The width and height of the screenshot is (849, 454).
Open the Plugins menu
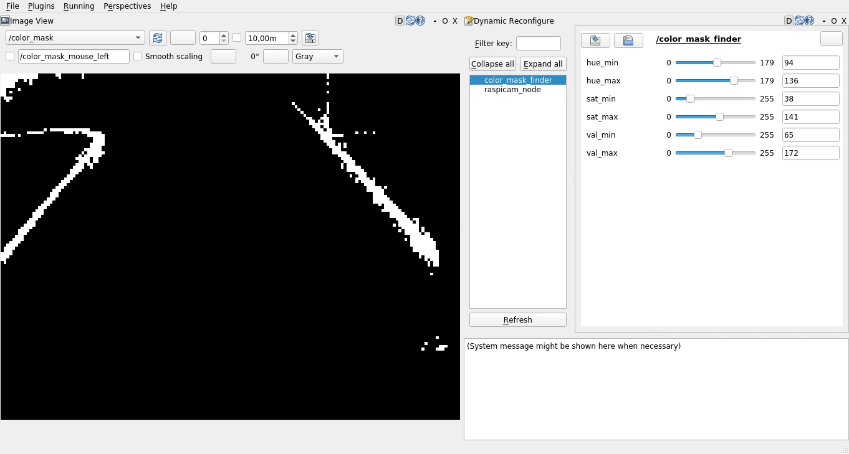[41, 6]
